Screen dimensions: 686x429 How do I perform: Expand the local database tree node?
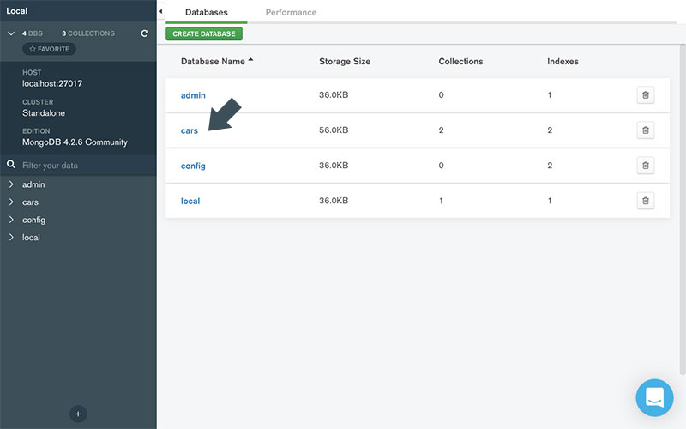coord(11,237)
